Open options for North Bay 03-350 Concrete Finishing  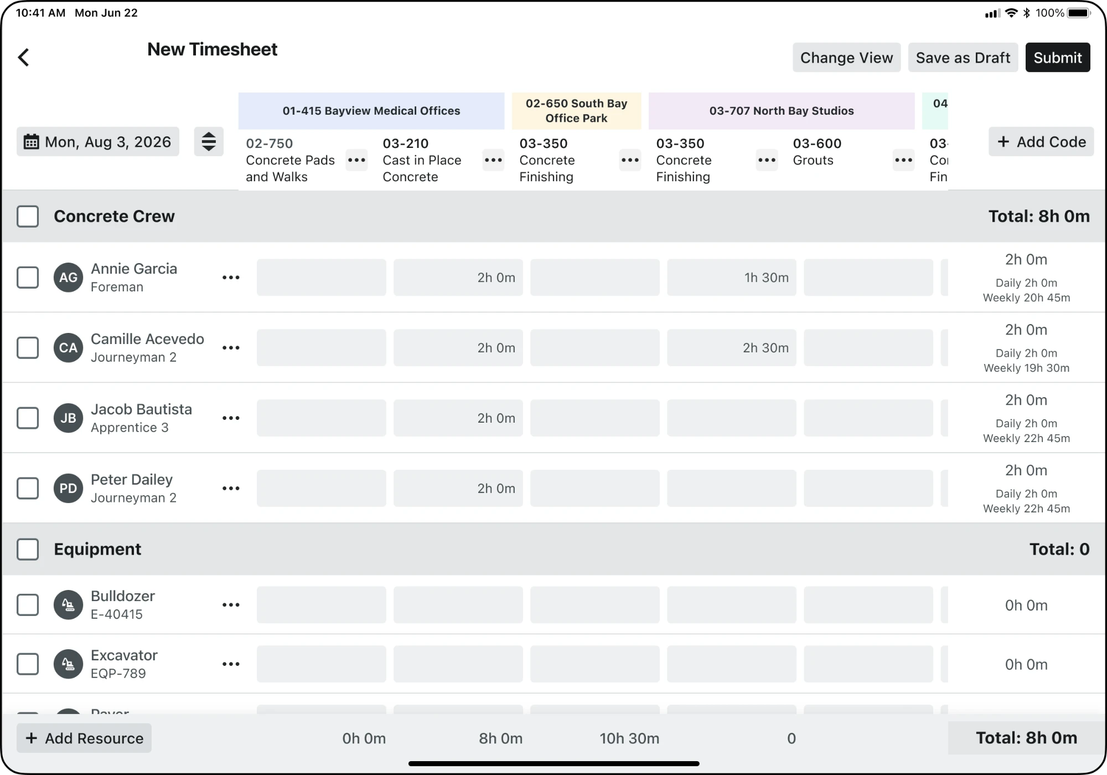(x=767, y=160)
